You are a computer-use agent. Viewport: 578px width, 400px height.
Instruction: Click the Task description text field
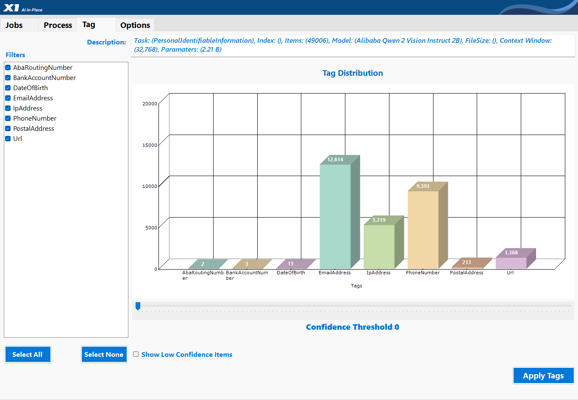[353, 45]
